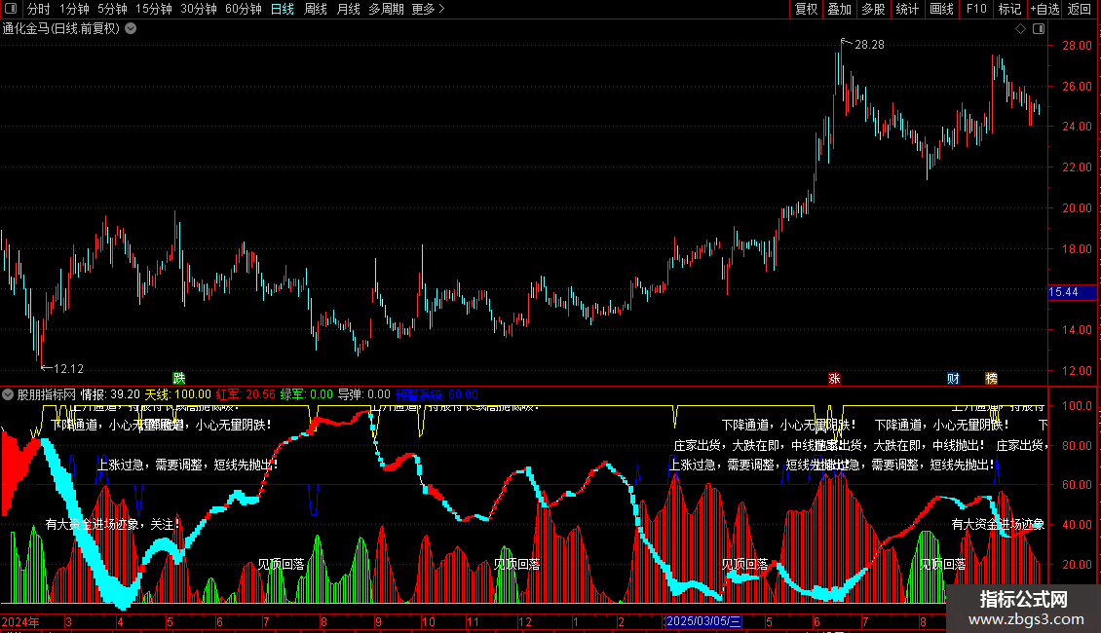Add stock via +自选 button

(x=1044, y=9)
